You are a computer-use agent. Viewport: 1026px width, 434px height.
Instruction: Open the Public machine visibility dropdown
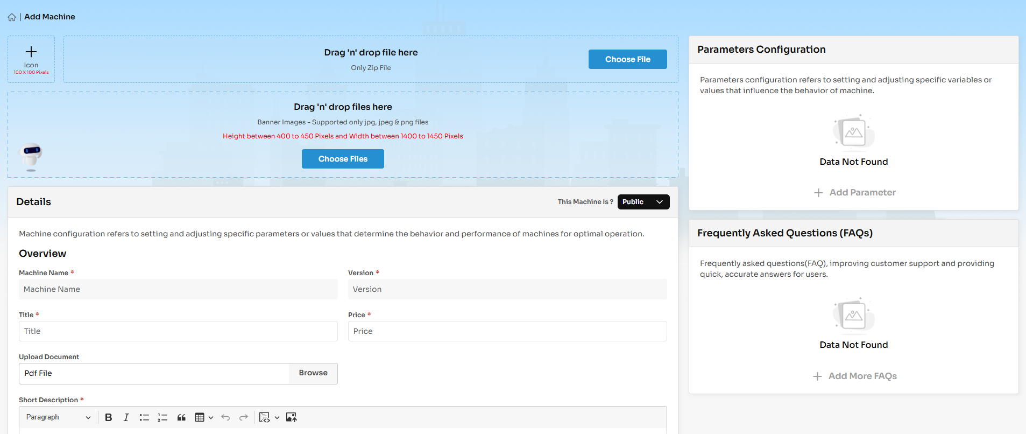[643, 202]
